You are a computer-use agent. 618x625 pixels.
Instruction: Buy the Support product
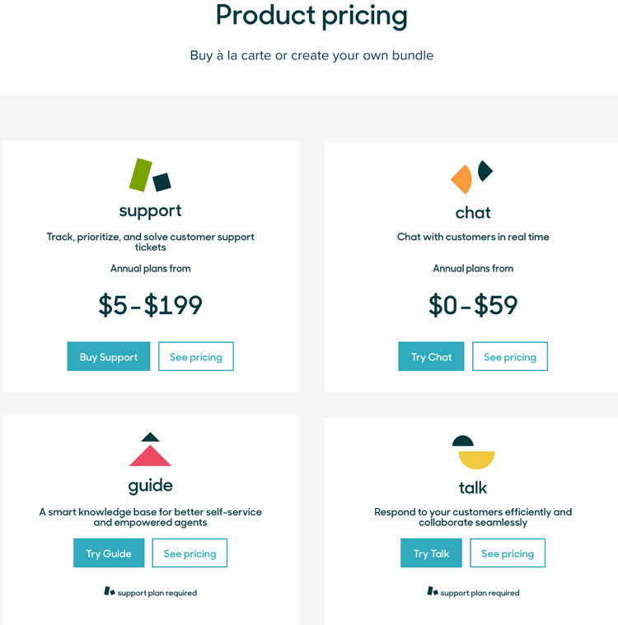pyautogui.click(x=109, y=356)
